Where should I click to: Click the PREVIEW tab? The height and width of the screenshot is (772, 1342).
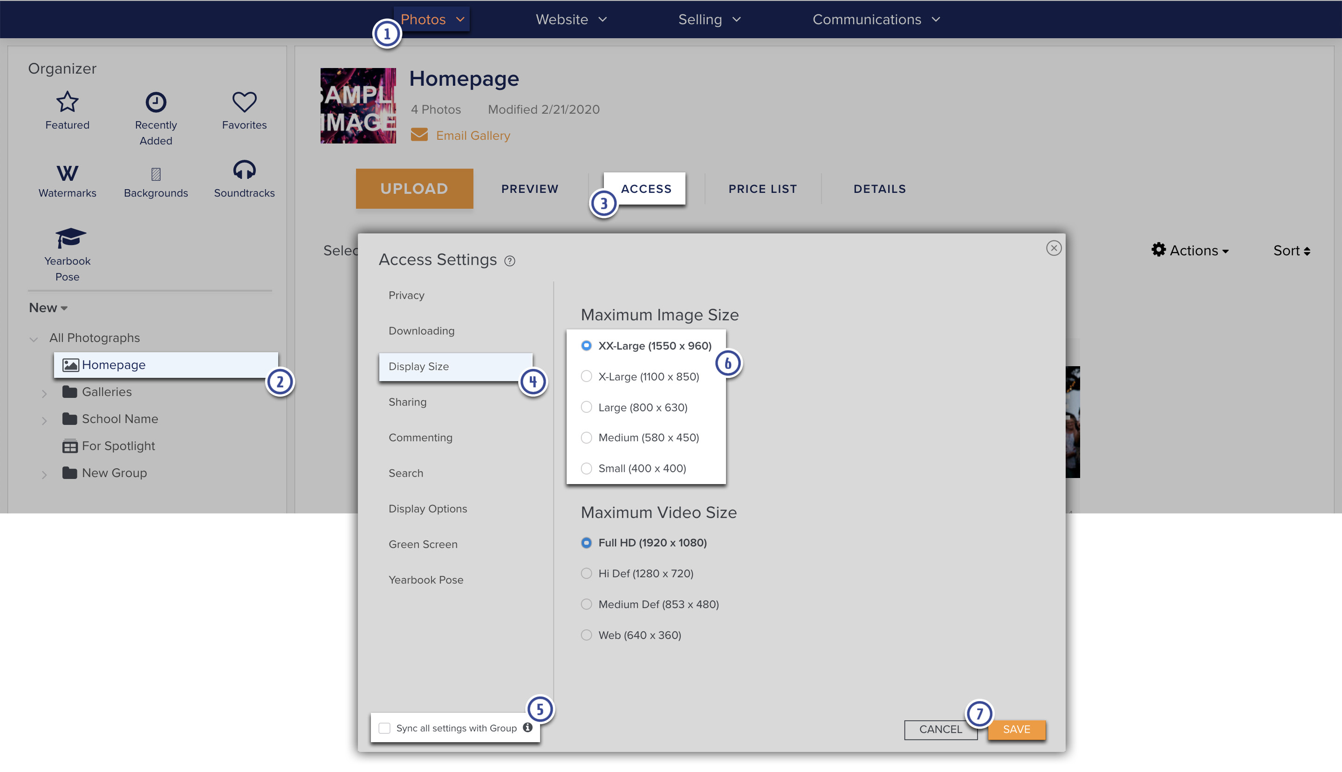[530, 189]
